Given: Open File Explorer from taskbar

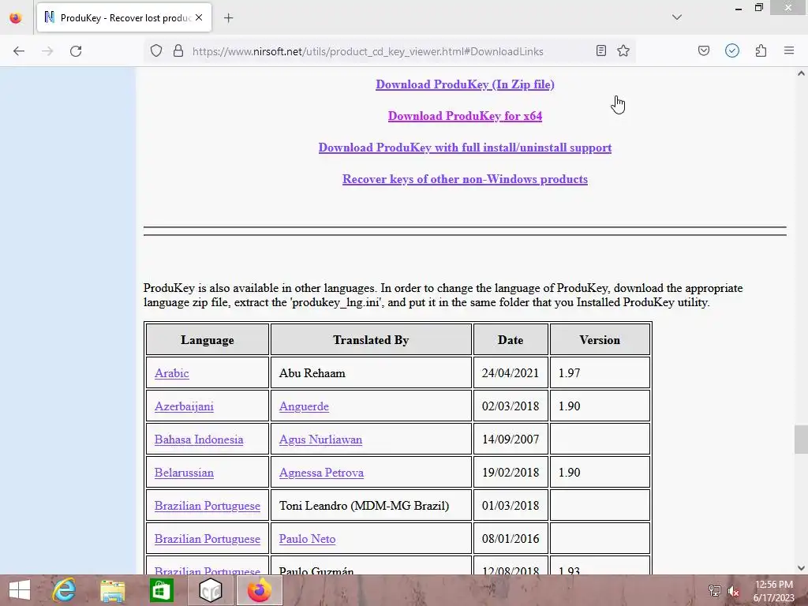Looking at the screenshot, I should click(112, 590).
